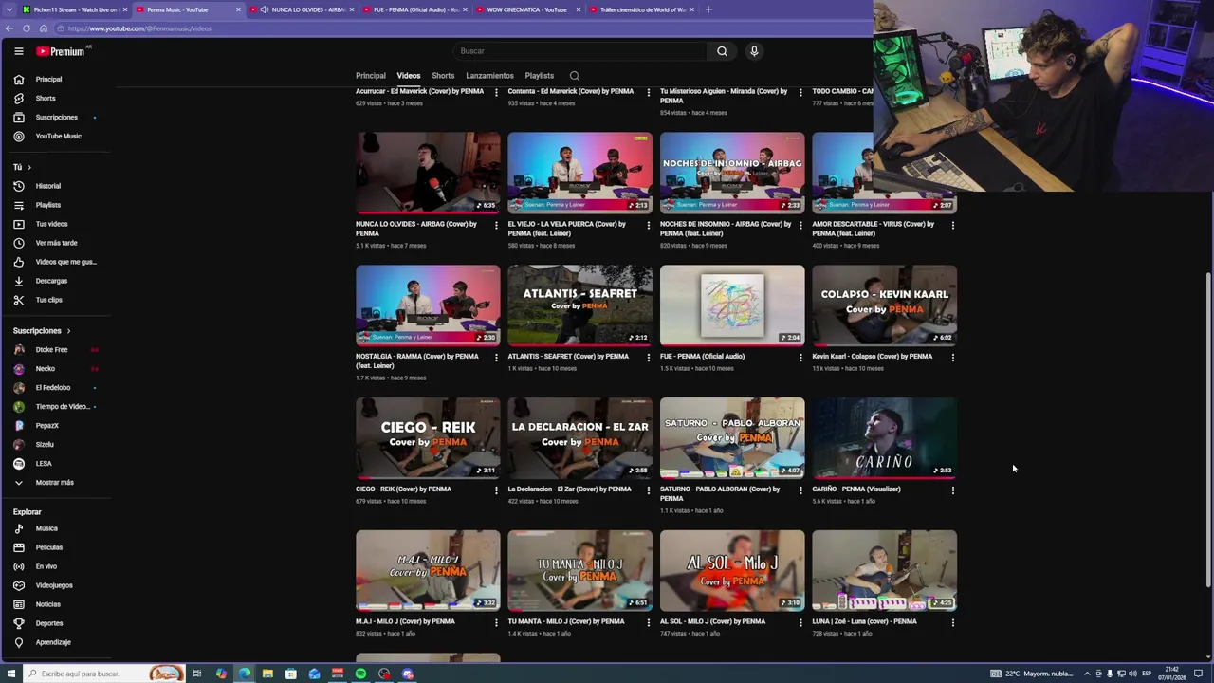The height and width of the screenshot is (683, 1214).
Task: Open LESA subscription channel
Action: click(55, 463)
